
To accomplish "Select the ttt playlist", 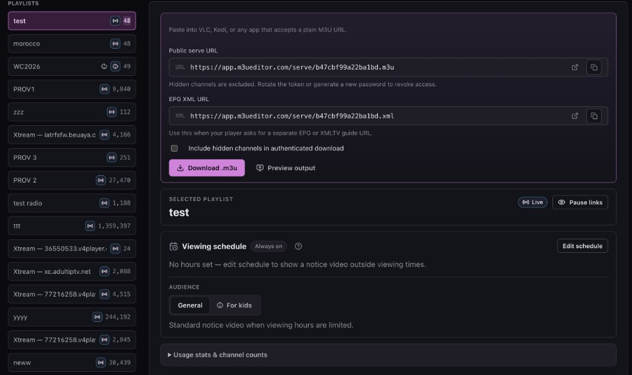I will (72, 226).
